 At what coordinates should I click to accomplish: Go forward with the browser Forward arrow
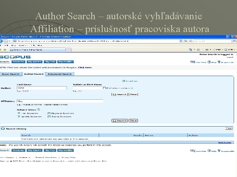(6, 41)
